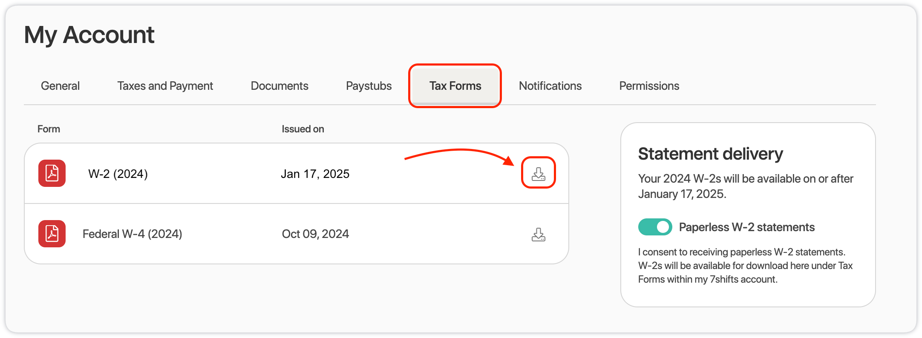Image resolution: width=922 pixels, height=338 pixels.
Task: Click the W-2 PDF file icon
Action: pos(52,173)
